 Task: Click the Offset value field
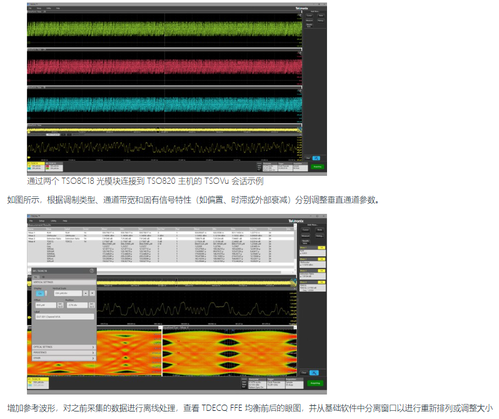tap(46, 305)
